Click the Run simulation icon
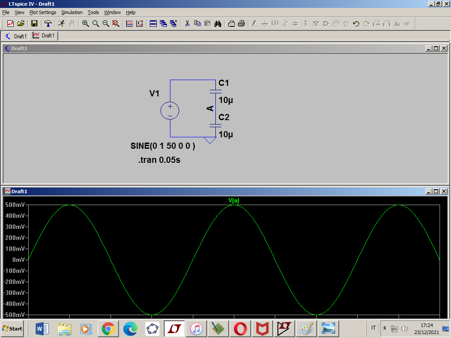The height and width of the screenshot is (338, 451). tap(61, 24)
